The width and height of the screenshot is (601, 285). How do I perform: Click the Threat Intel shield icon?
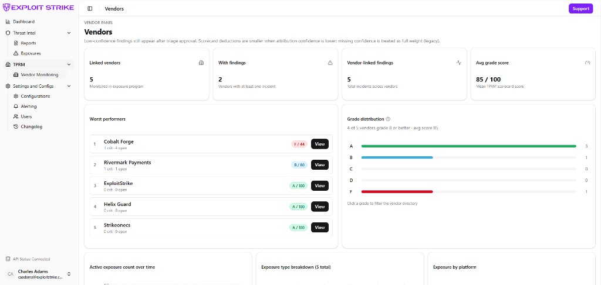(x=8, y=33)
